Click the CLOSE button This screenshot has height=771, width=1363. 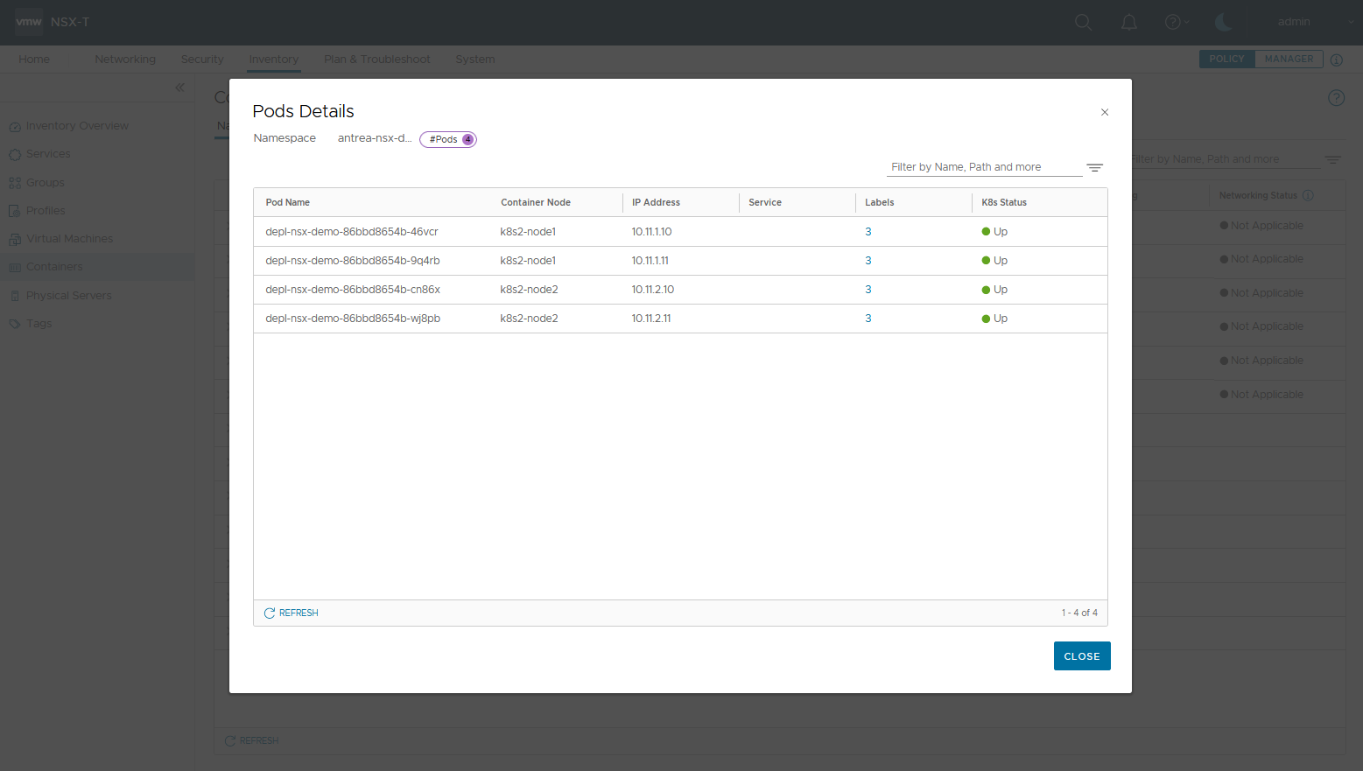tap(1082, 656)
